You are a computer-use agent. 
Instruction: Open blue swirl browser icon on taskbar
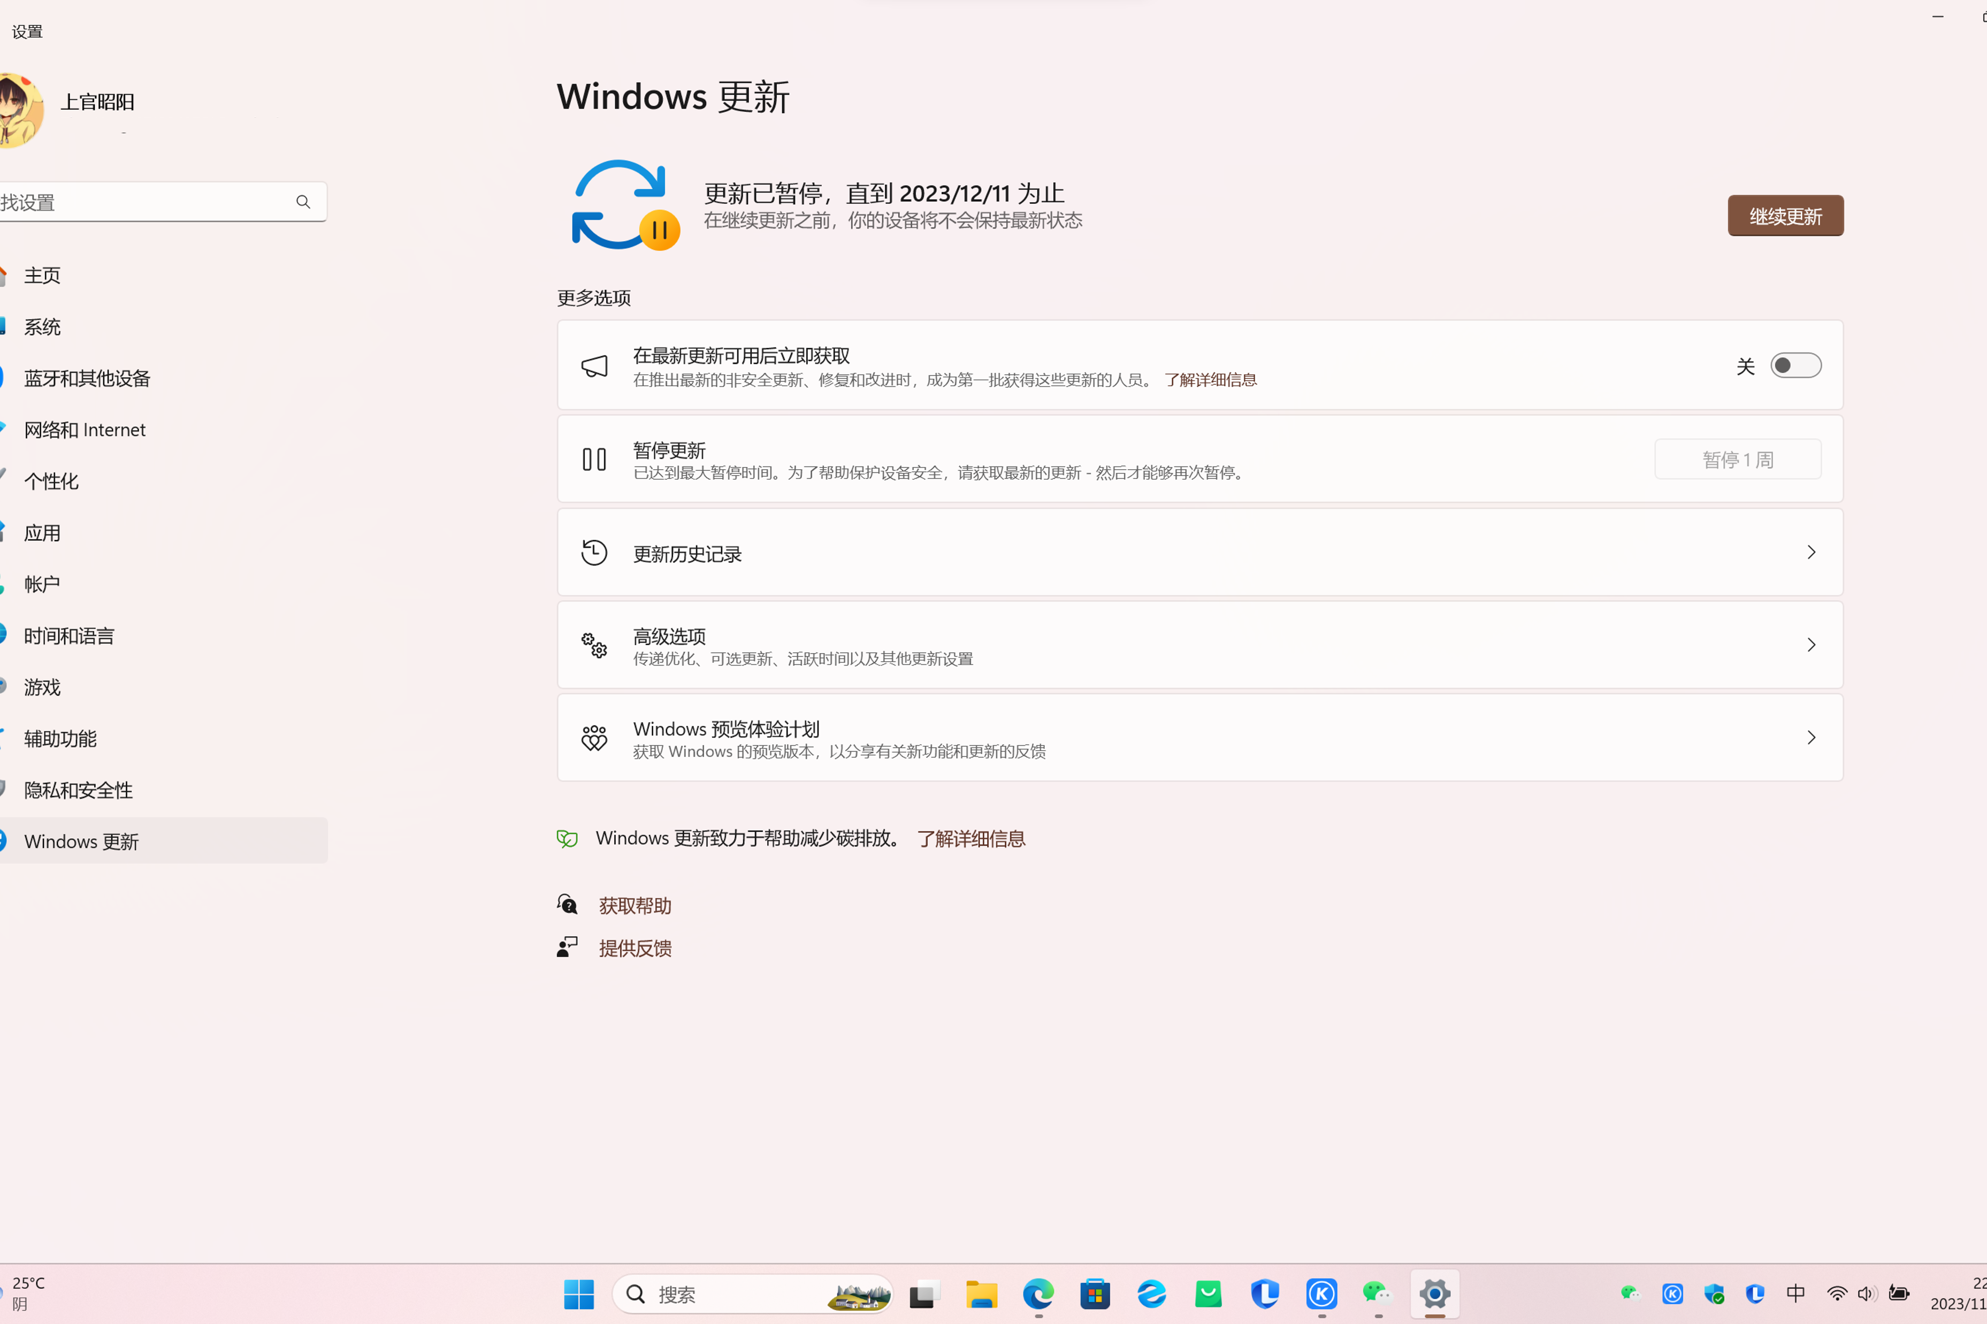[1151, 1294]
